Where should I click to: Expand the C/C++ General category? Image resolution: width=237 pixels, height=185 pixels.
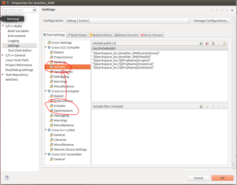(3, 55)
